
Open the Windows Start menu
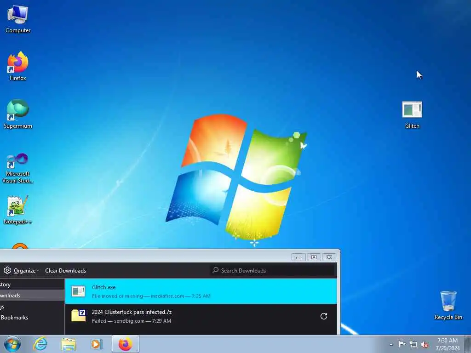(x=12, y=344)
